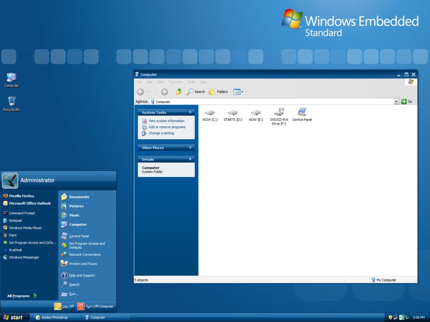Open the File menu

click(x=139, y=82)
